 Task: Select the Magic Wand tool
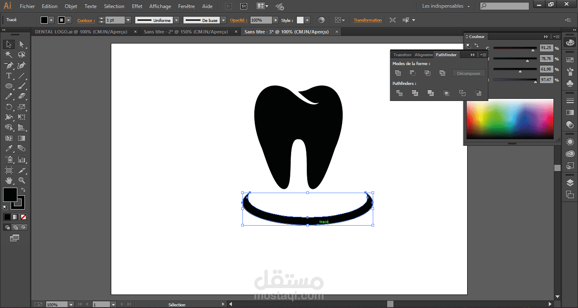tap(8, 55)
